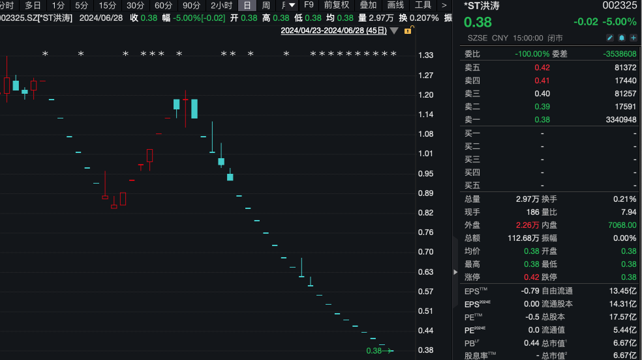Open the date range dropdown triangle
The width and height of the screenshot is (642, 360).
[x=394, y=31]
